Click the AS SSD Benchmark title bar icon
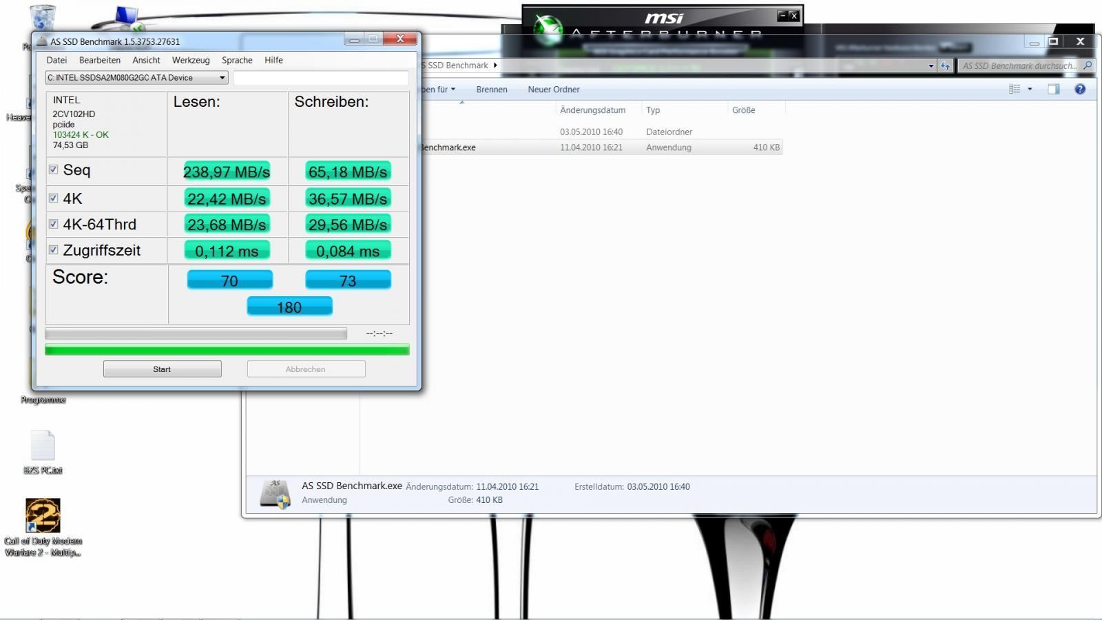 (x=42, y=41)
